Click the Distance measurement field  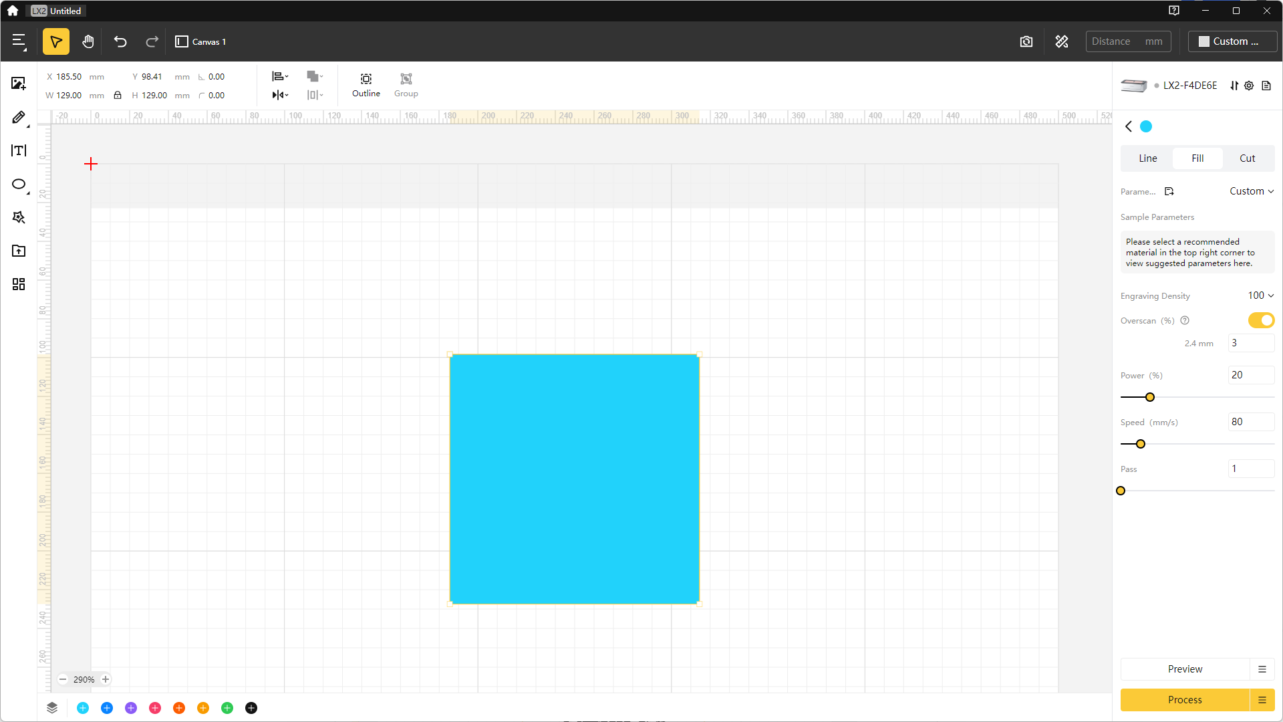(1129, 41)
